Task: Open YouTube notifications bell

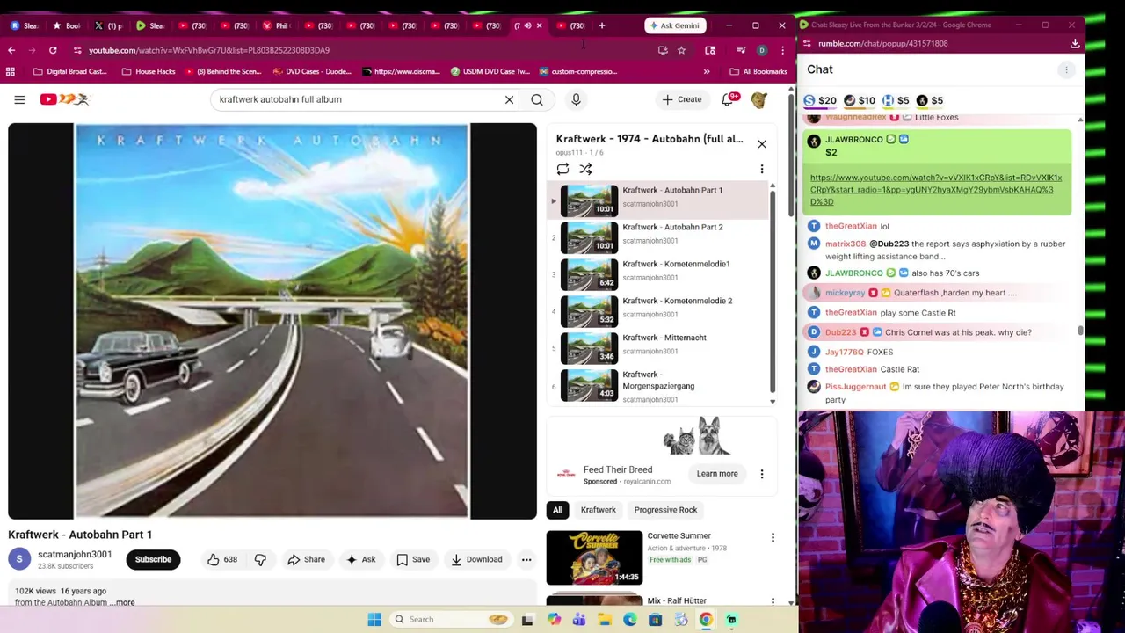Action: 728,99
